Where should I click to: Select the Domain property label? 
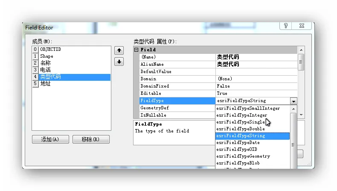tap(177, 79)
